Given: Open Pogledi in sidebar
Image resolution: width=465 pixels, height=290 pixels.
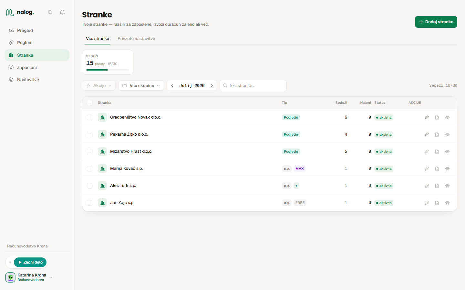Looking at the screenshot, I should tap(37, 43).
